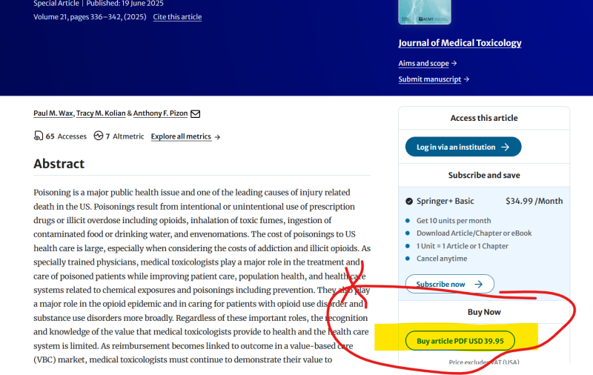Open the Aims and scope link
The image size is (593, 375).
[423, 64]
